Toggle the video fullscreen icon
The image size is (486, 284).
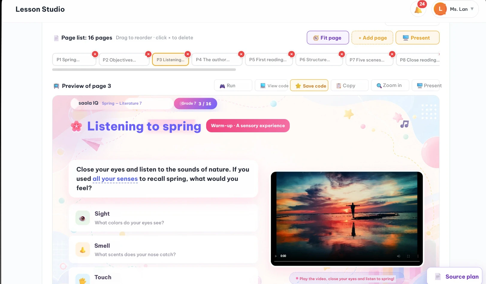(x=408, y=256)
